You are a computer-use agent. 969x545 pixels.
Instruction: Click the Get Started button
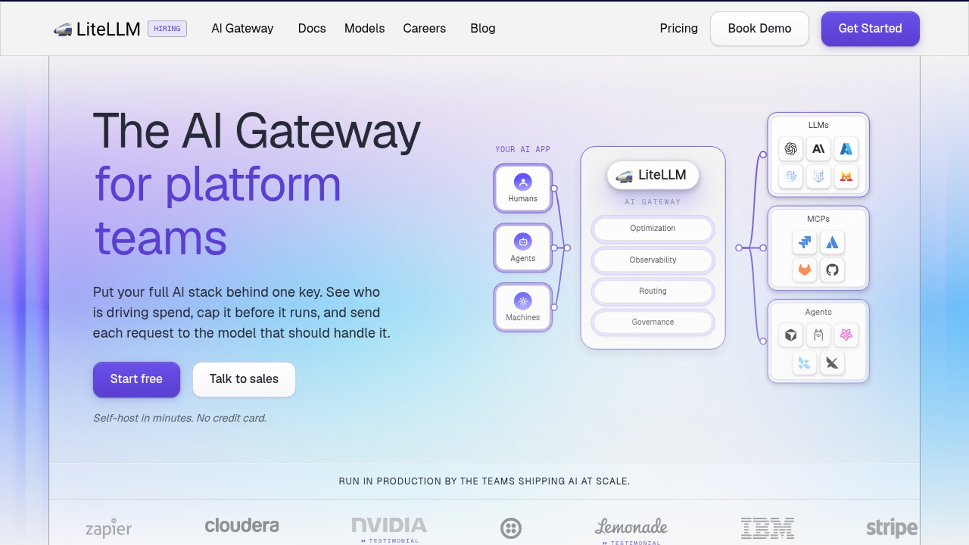click(x=870, y=29)
